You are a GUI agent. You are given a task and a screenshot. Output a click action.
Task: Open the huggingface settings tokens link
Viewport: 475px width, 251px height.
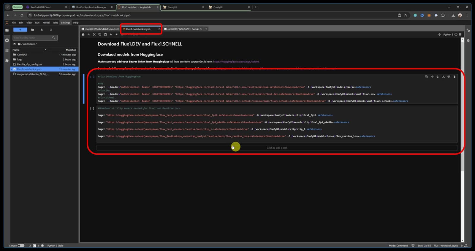click(x=236, y=62)
